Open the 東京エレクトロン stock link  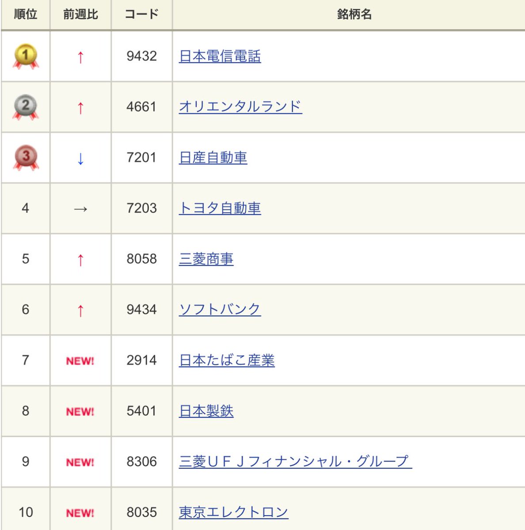tap(233, 512)
